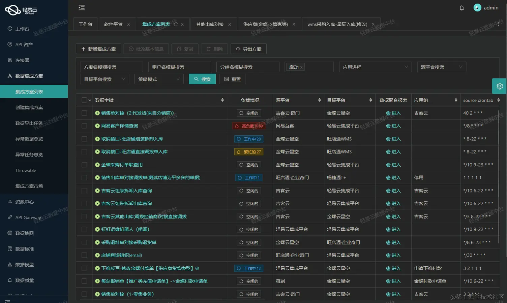Sort the 源平台 column with its sort icon
This screenshot has width=507, height=303.
tap(319, 100)
